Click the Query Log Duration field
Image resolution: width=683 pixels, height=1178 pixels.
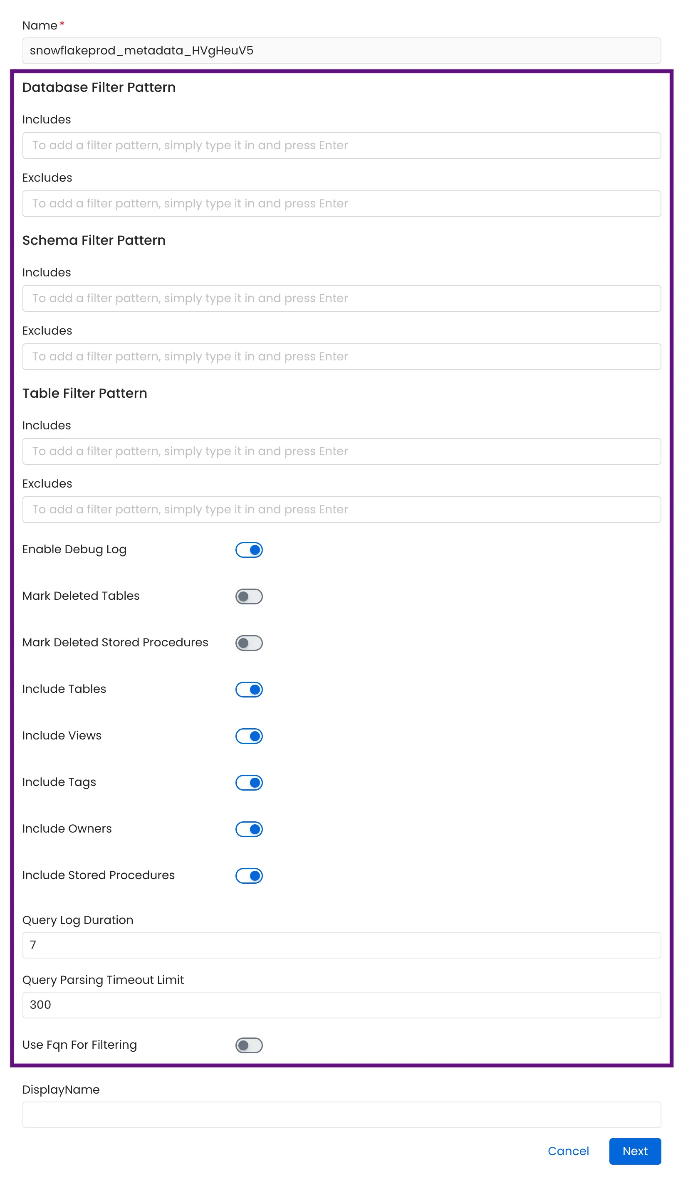[341, 945]
